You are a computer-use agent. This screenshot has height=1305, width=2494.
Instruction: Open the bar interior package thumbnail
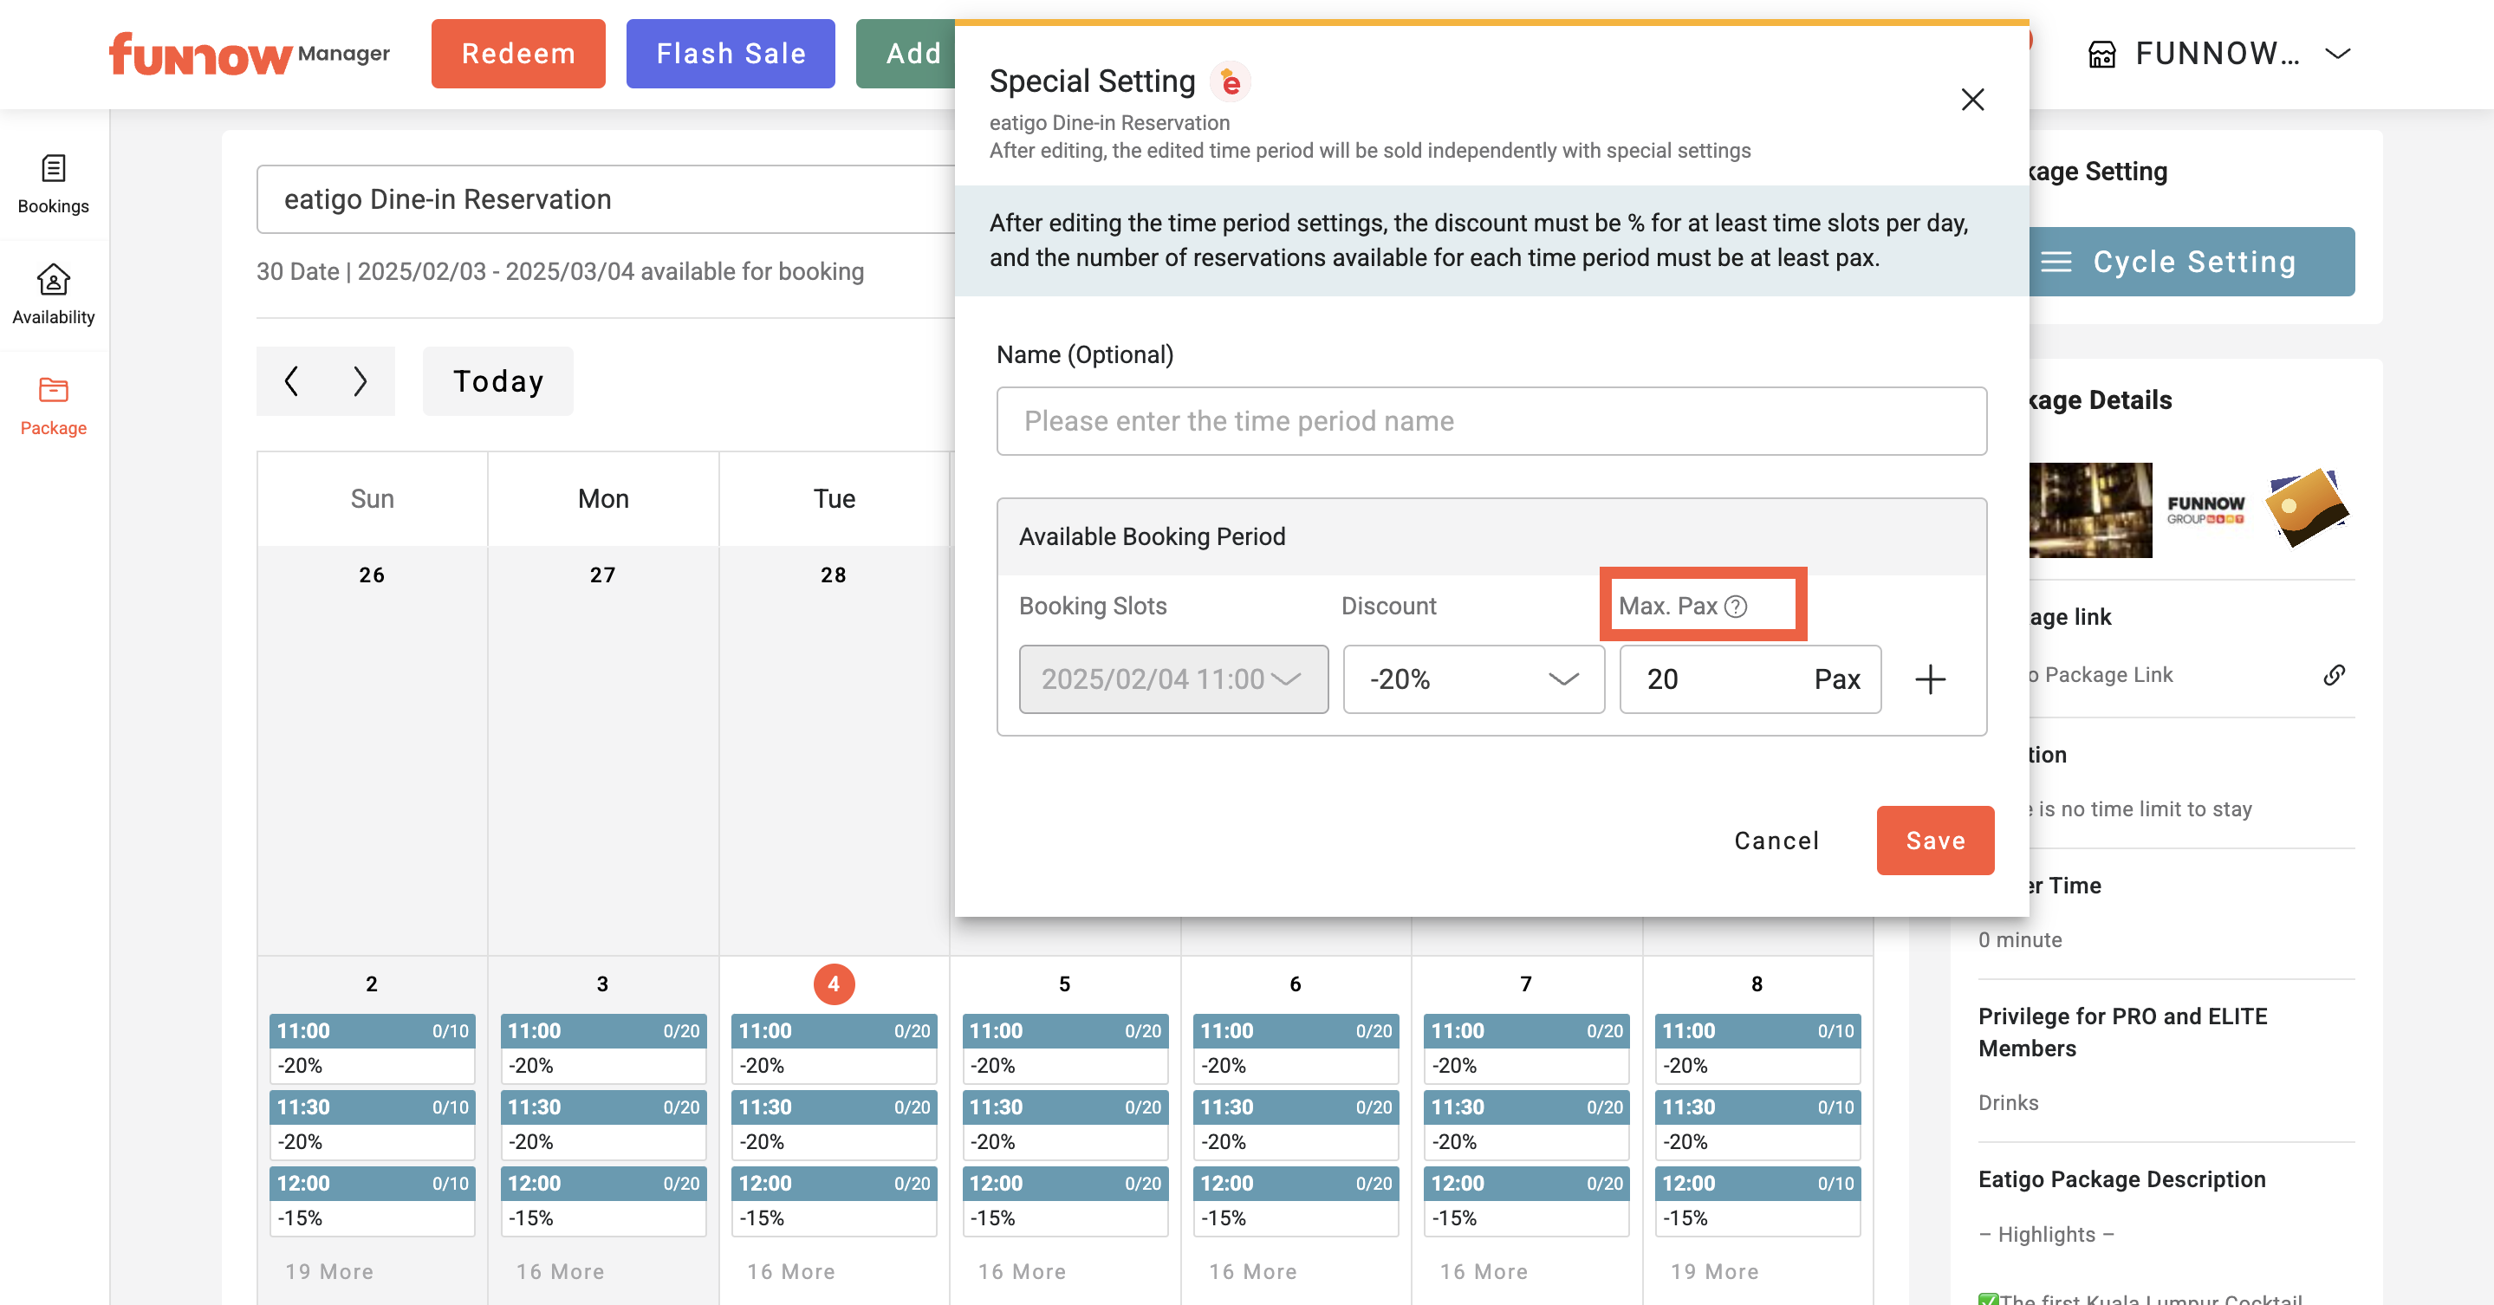[2089, 510]
